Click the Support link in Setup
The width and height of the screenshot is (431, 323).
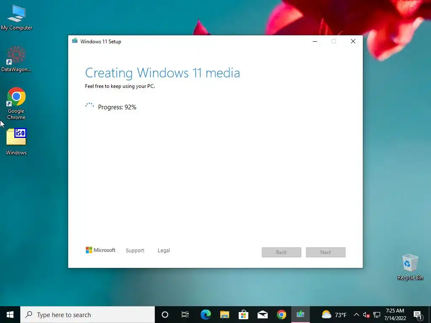[x=135, y=251]
